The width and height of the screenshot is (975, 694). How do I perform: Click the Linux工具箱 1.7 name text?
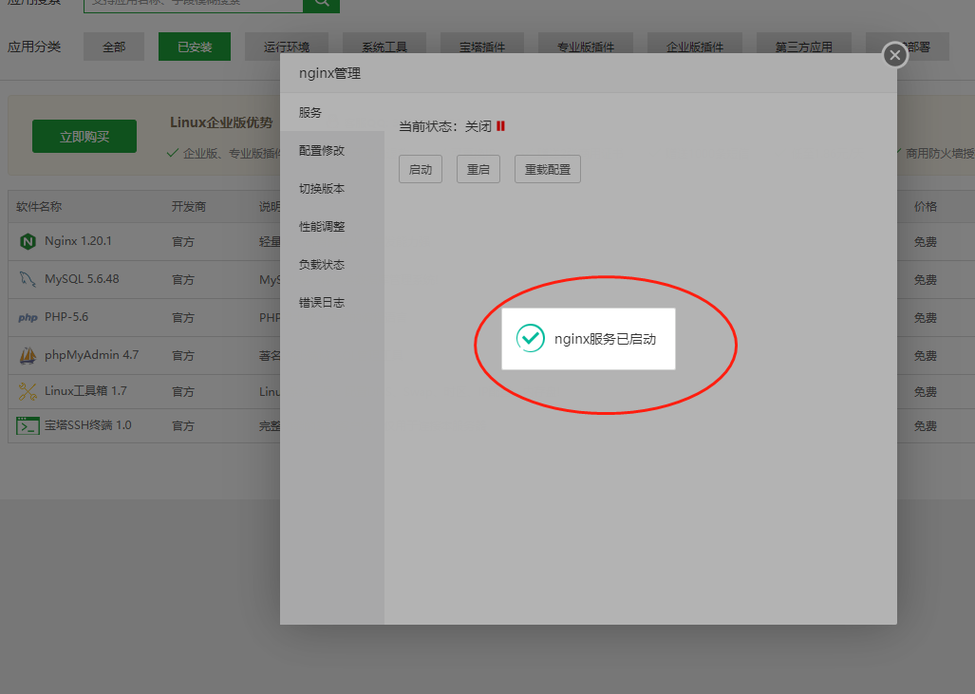pos(85,391)
